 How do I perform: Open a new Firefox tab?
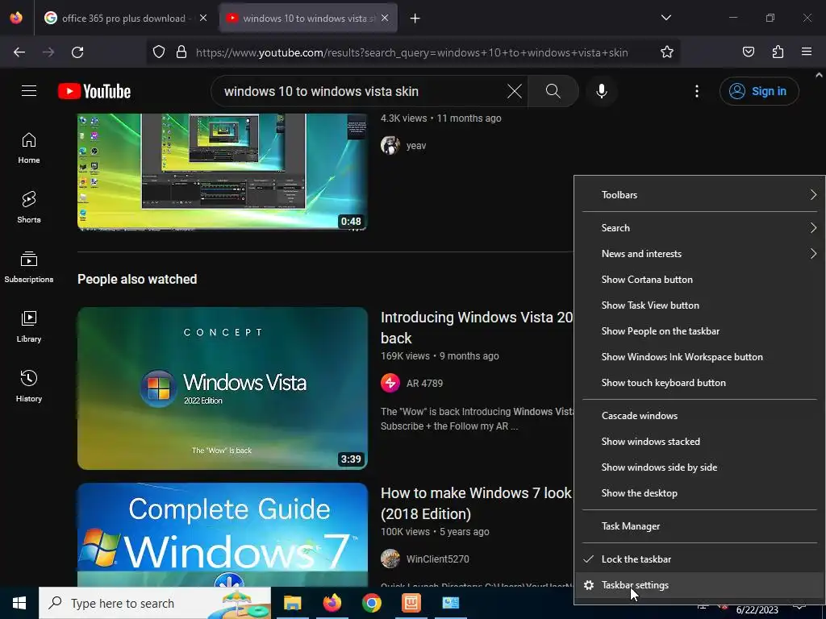415,19
